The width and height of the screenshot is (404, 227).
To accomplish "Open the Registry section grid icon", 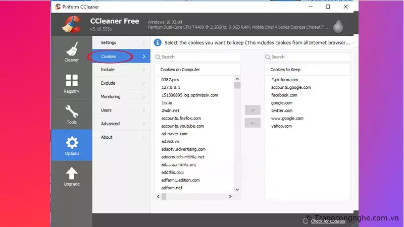I will click(71, 81).
